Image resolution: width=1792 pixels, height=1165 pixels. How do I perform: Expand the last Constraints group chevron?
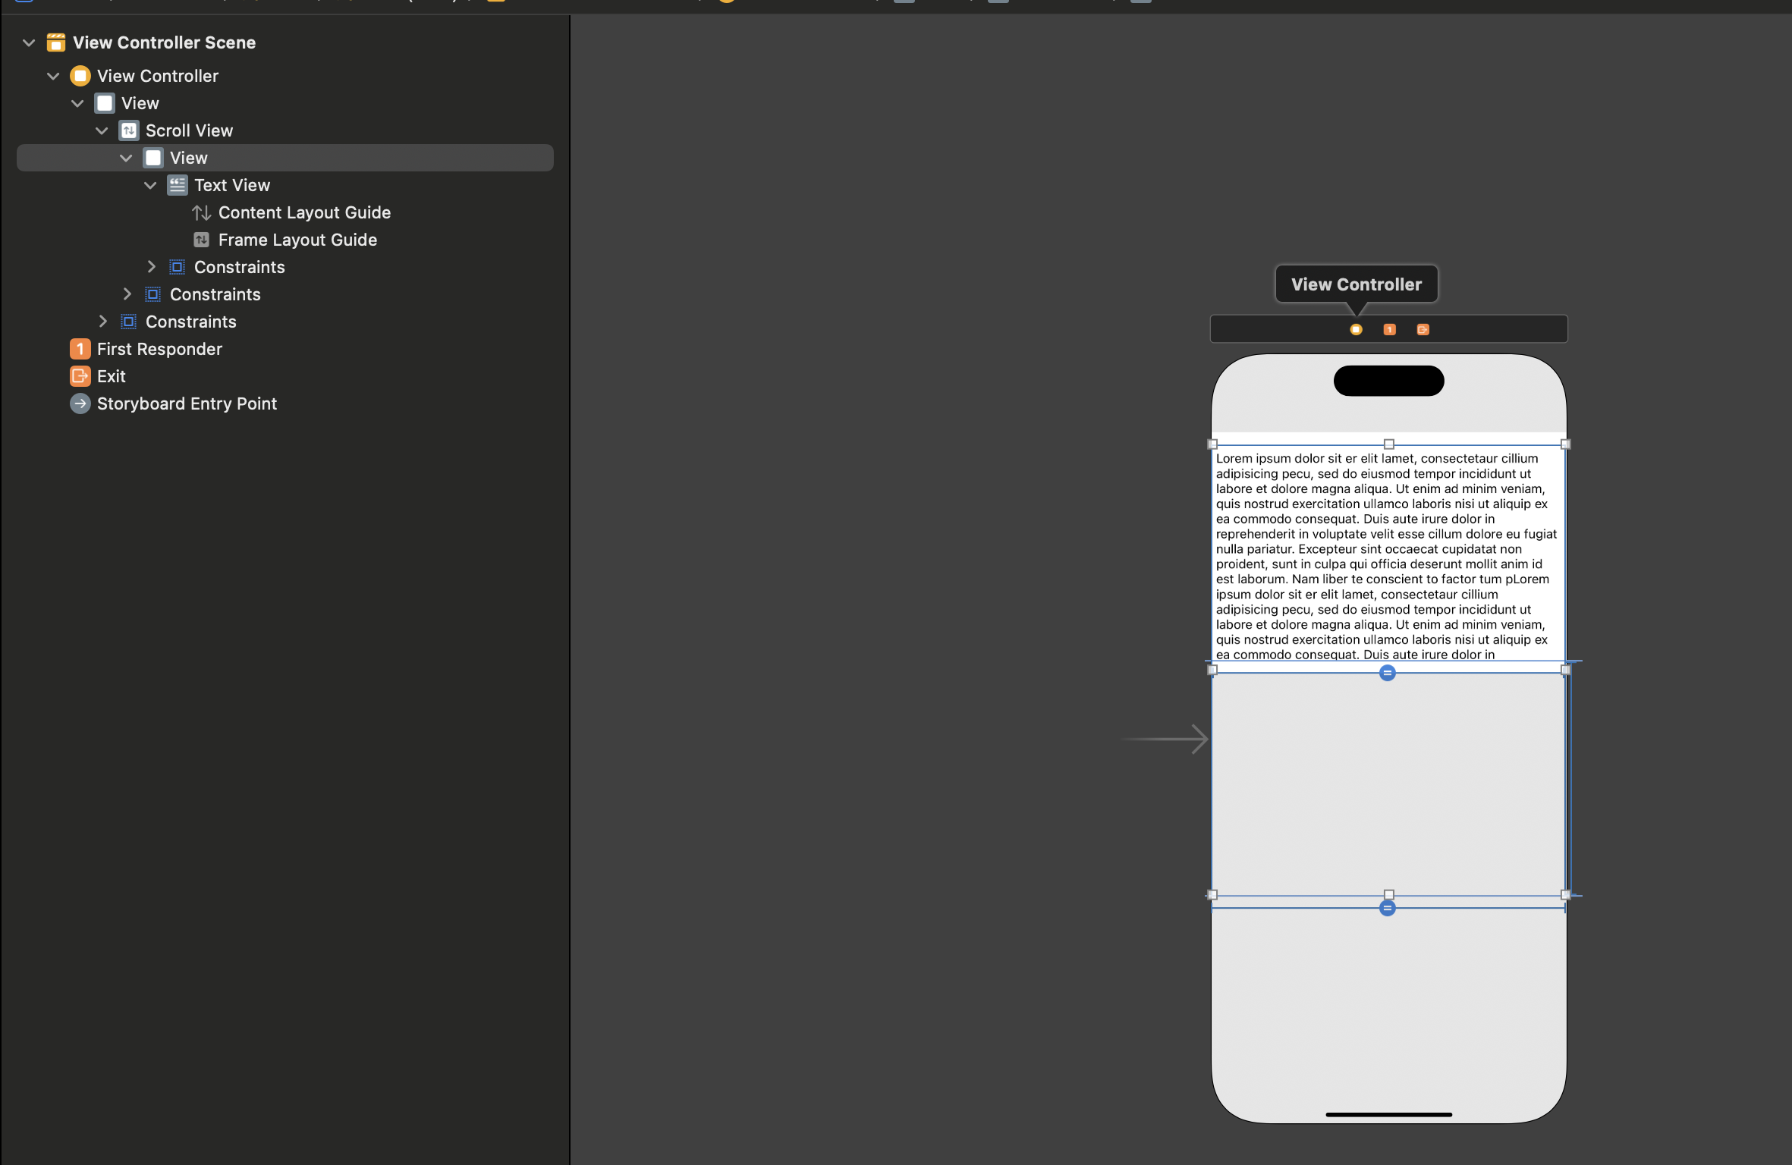[102, 322]
